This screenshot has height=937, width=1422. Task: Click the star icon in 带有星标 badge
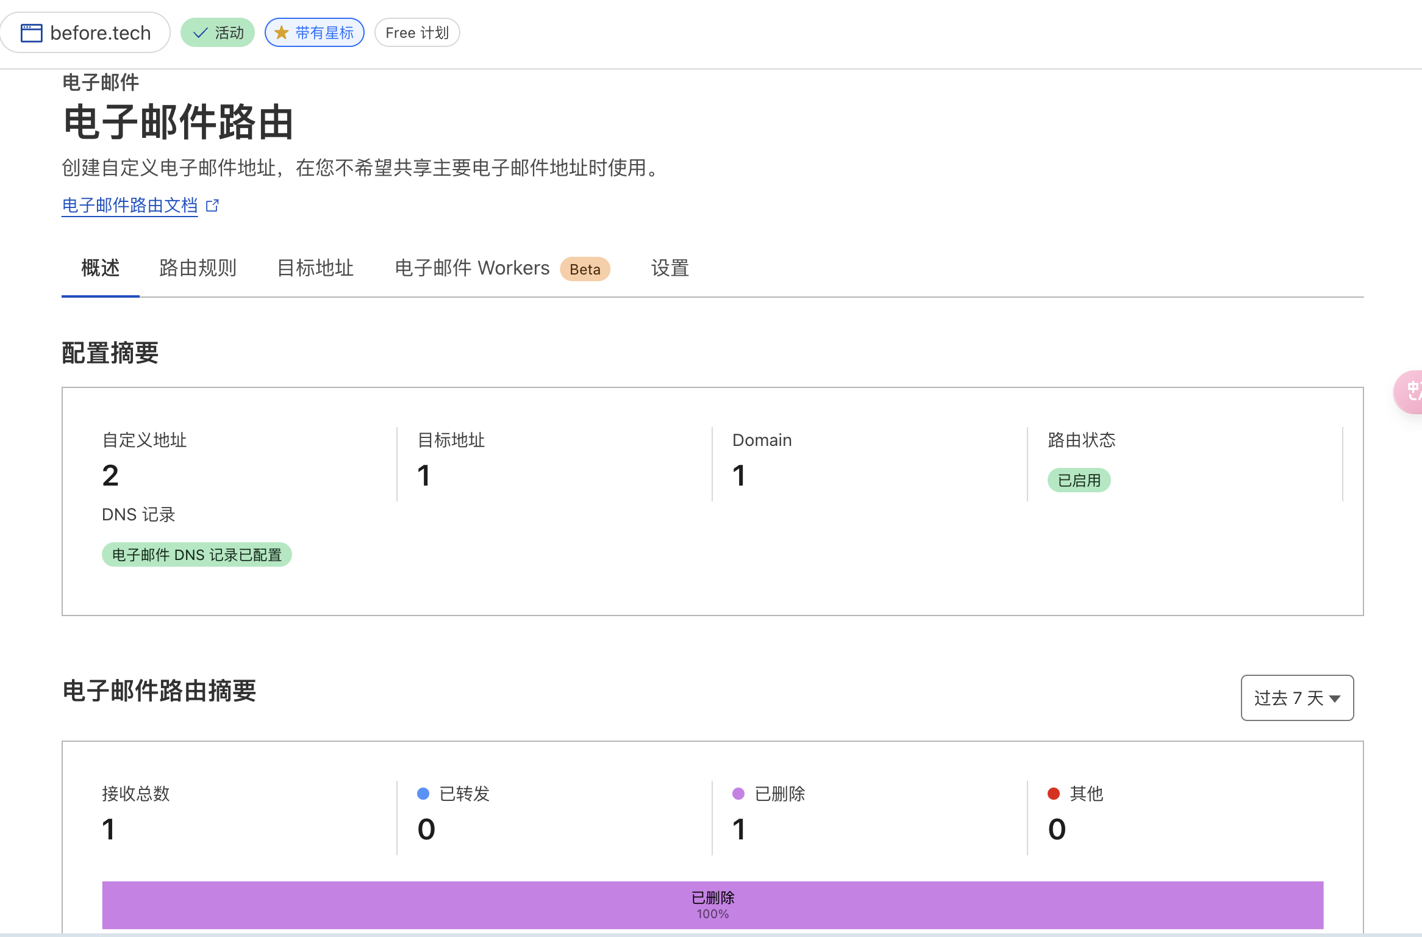pyautogui.click(x=281, y=33)
